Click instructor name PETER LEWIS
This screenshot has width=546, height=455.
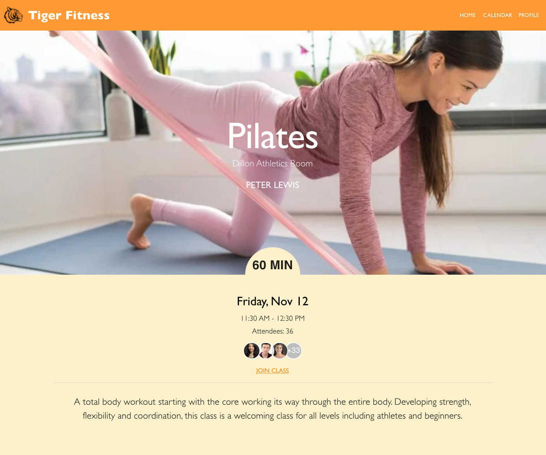click(273, 185)
